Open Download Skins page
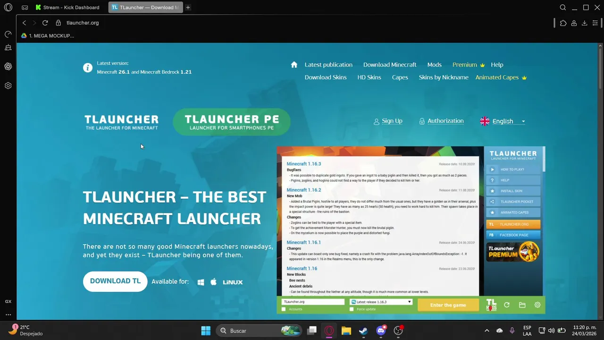 tap(326, 77)
